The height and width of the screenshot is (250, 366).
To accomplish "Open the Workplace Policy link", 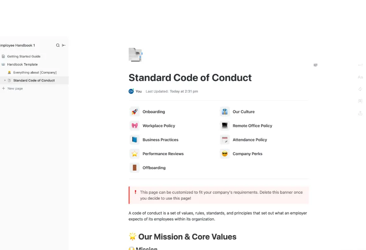I will coord(159,126).
